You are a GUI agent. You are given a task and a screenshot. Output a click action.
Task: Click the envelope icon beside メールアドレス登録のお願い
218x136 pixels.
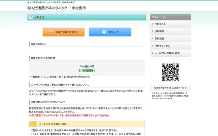tap(33, 125)
